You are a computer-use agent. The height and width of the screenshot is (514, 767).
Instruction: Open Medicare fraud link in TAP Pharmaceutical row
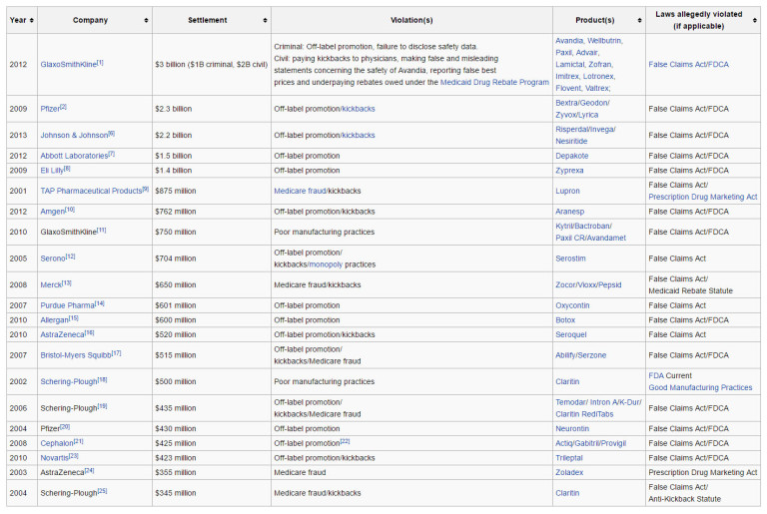click(x=300, y=191)
